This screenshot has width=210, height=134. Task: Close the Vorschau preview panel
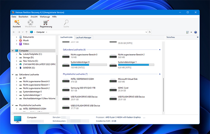click(197, 37)
